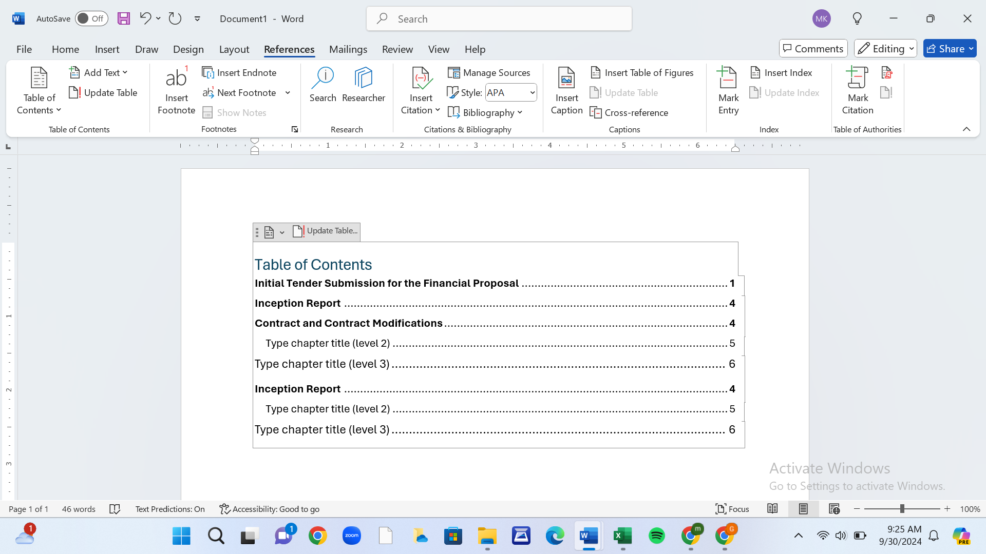Click the Insert Footnote icon
Viewport: 986px width, 554px height.
click(176, 77)
